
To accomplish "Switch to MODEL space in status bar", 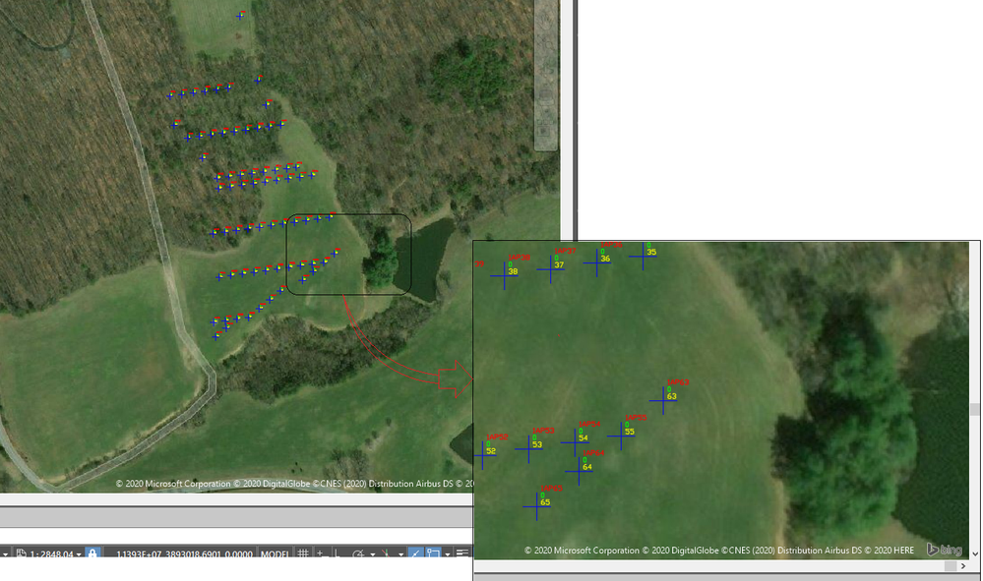I will pyautogui.click(x=275, y=554).
